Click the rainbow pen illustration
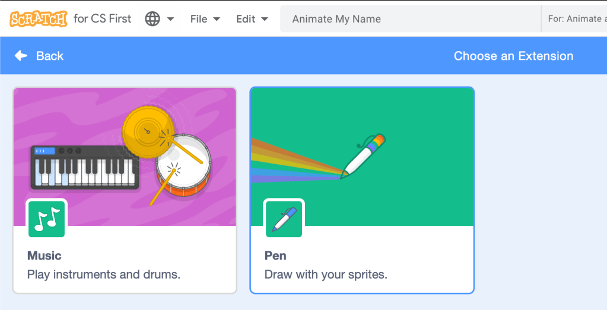 click(363, 156)
